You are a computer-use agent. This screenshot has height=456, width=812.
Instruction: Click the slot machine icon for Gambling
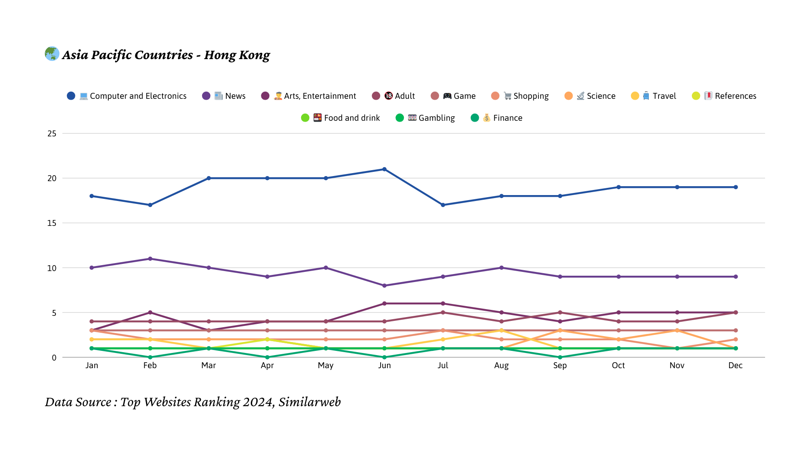[x=412, y=118]
